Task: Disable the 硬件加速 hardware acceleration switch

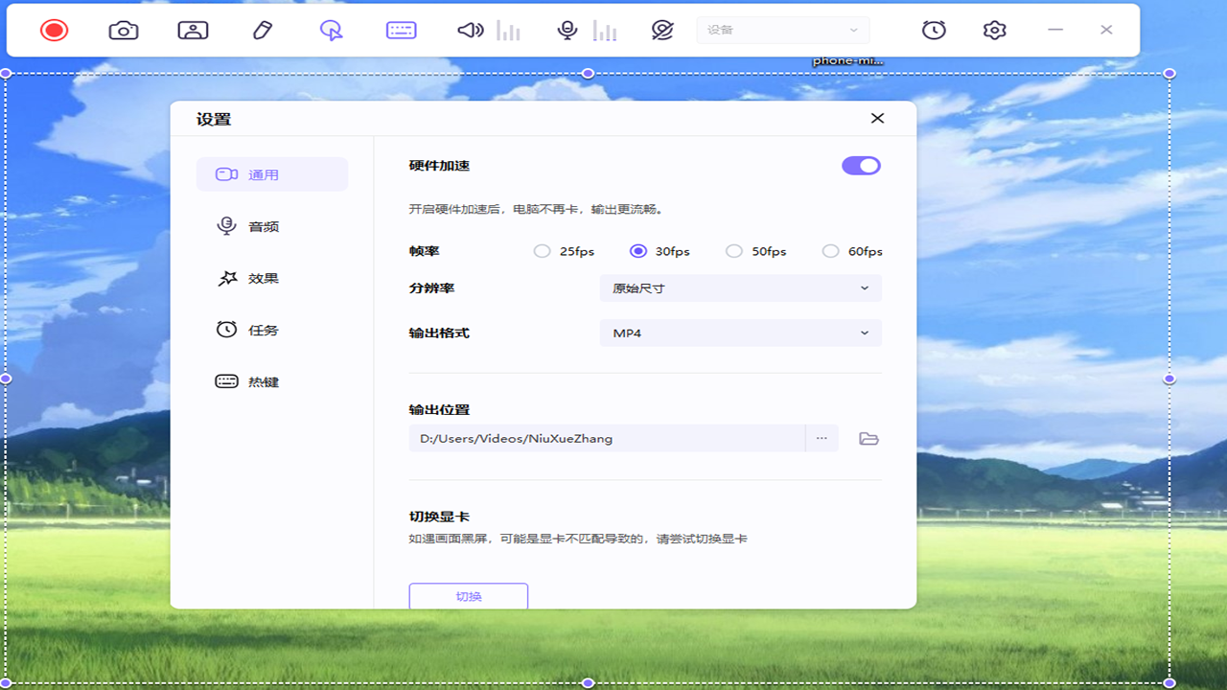Action: coord(860,165)
